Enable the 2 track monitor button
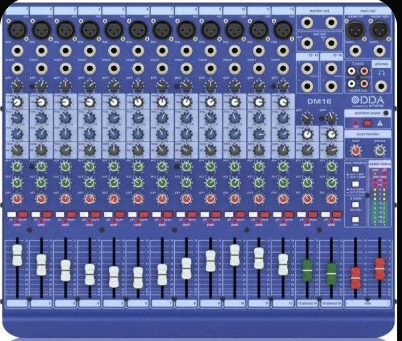 click(x=355, y=205)
